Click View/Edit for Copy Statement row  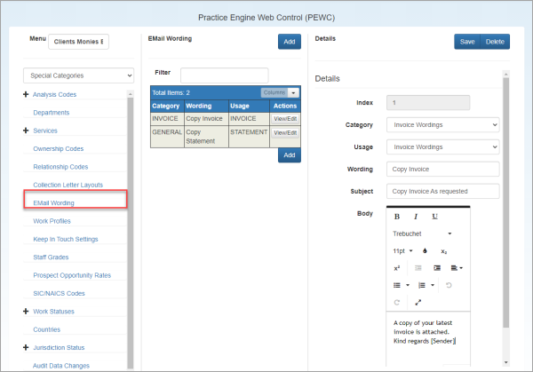point(285,133)
